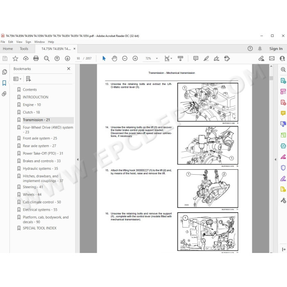Toggle the Bookmarks panel icon
This screenshot has width=287, height=287.
[4, 83]
